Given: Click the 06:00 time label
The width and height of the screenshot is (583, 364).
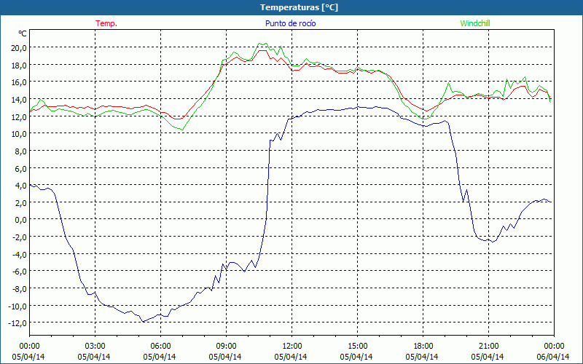Looking at the screenshot, I should [160, 347].
